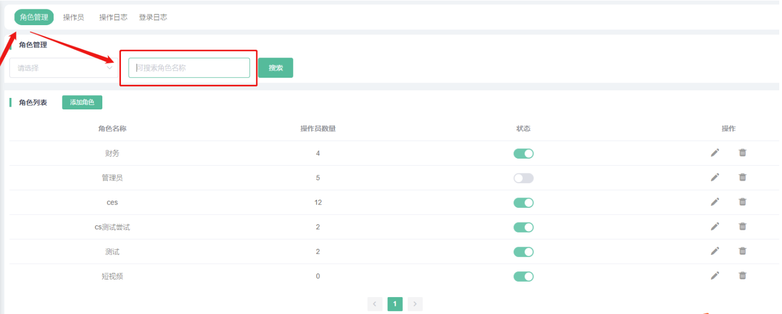Viewport: 782px width, 314px height.
Task: Delete the 财务 role via trash icon
Action: (742, 153)
